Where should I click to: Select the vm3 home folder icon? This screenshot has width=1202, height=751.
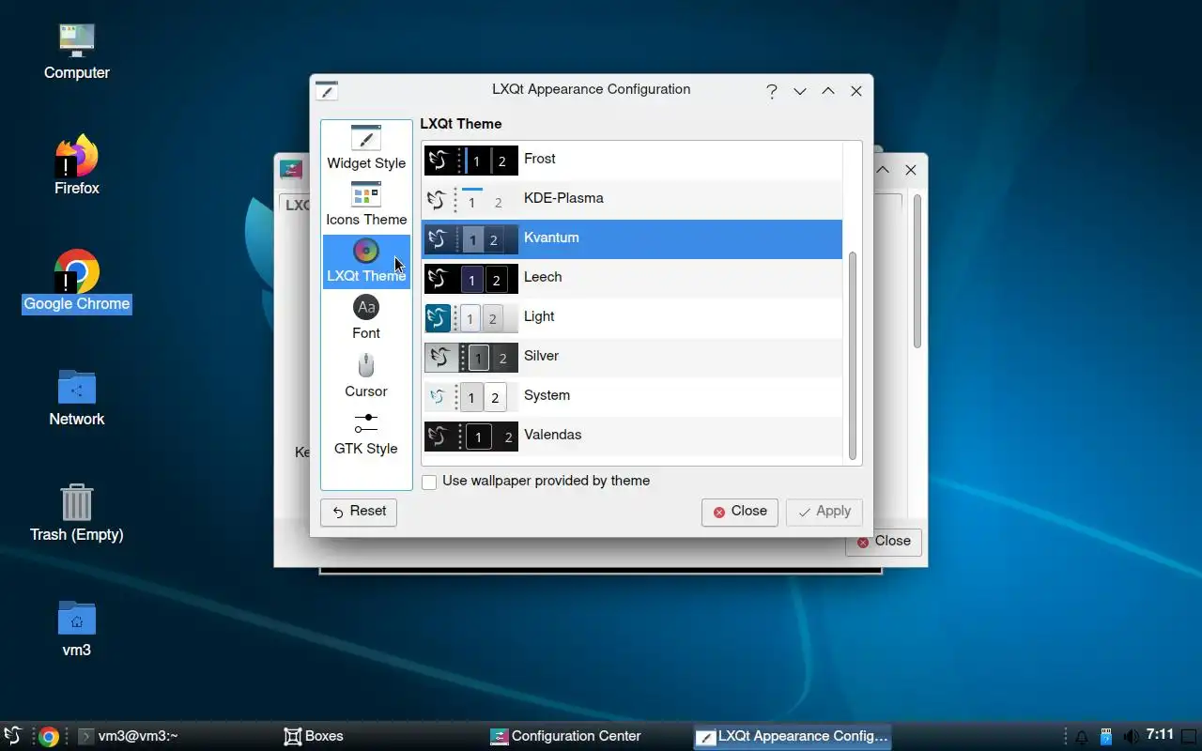(77, 628)
